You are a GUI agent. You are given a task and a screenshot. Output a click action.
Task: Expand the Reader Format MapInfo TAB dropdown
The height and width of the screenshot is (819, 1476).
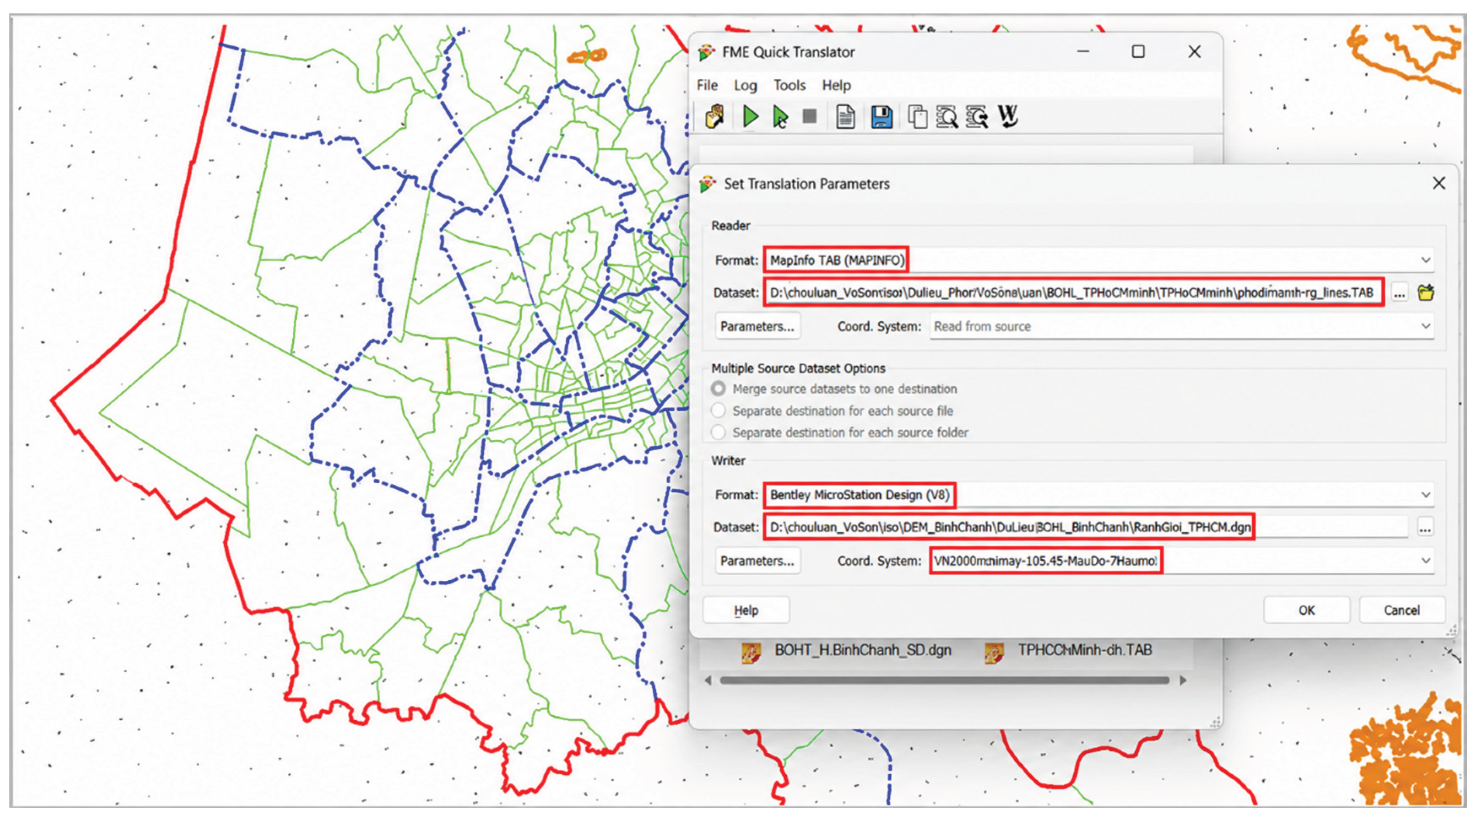(x=1425, y=260)
